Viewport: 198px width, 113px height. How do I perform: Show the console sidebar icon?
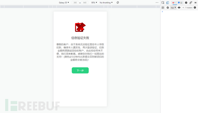(x=163, y=7)
